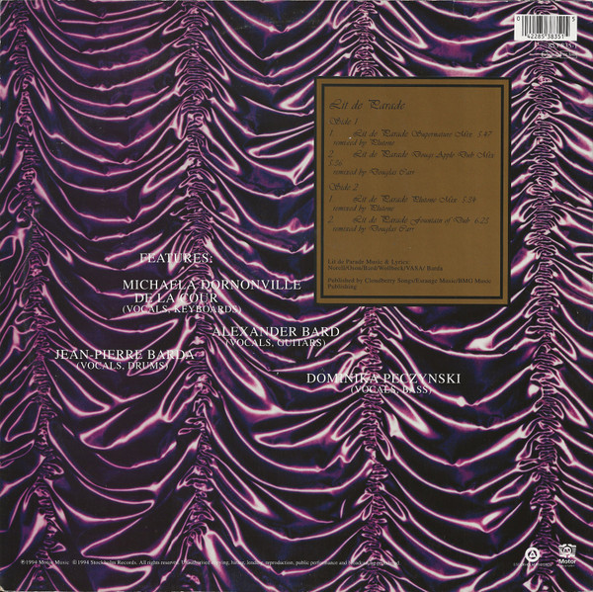Viewport: 593px width, 592px height.
Task: Click the 'Lit de Parade Music & Lyrics:' line
Action: [370, 262]
